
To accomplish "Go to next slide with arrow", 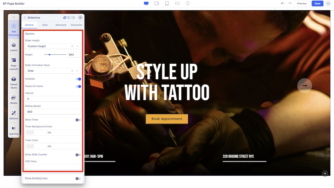I will click(304, 86).
